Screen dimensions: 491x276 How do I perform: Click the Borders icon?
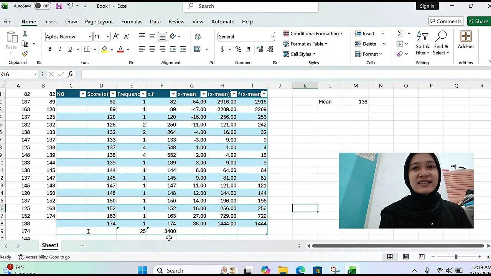(87, 49)
